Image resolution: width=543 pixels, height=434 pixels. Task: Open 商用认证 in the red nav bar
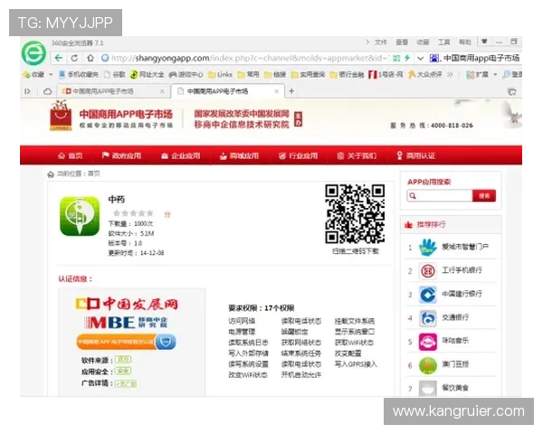(x=415, y=156)
